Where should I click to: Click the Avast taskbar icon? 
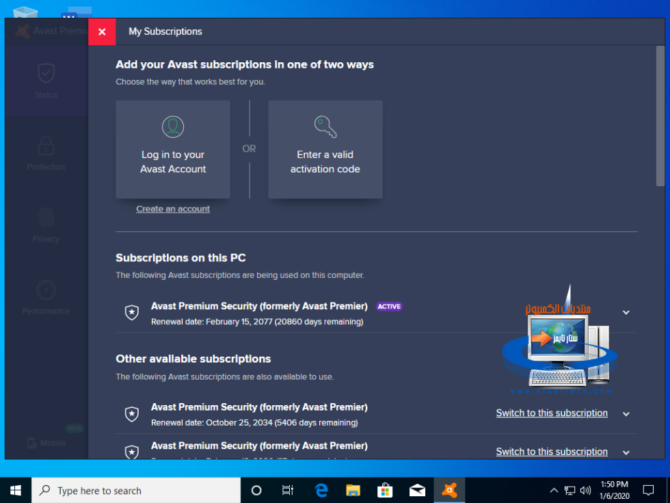tap(450, 490)
